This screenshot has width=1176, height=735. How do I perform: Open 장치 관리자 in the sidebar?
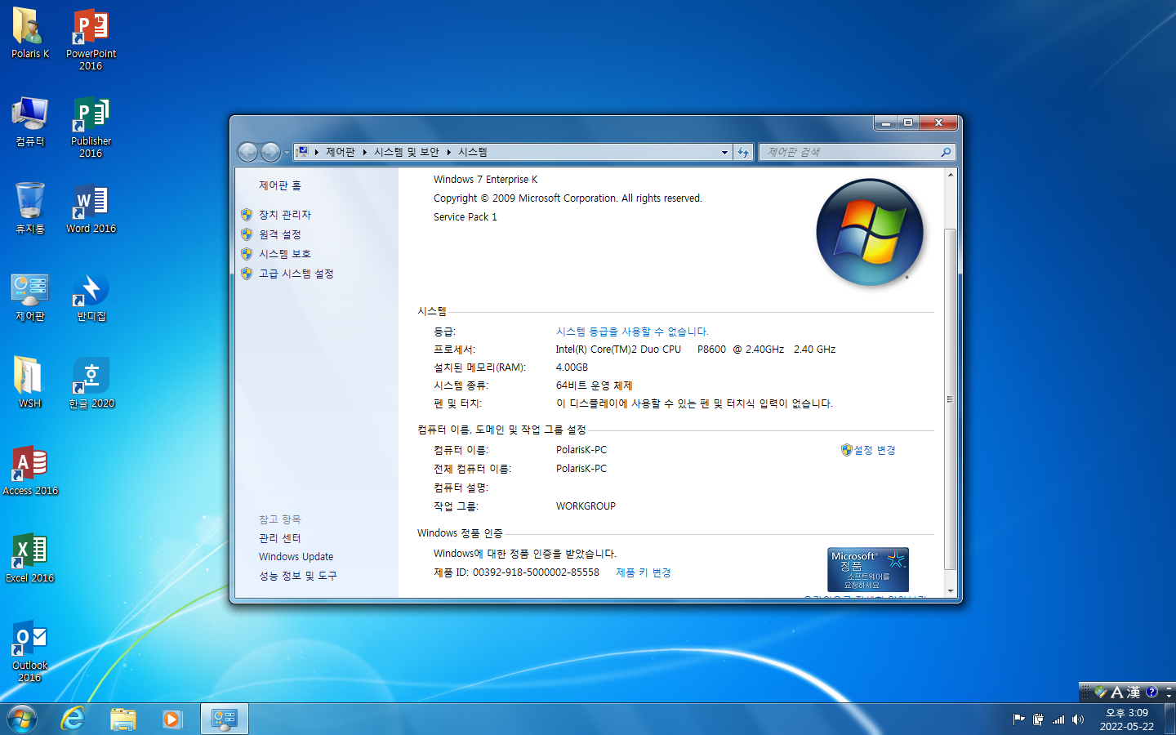coord(285,215)
